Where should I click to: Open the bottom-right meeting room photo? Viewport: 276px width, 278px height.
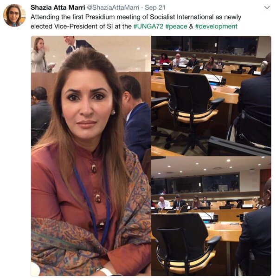coord(211,216)
